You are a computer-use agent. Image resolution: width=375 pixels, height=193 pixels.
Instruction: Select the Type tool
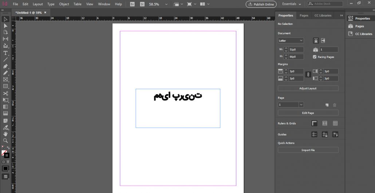5,53
